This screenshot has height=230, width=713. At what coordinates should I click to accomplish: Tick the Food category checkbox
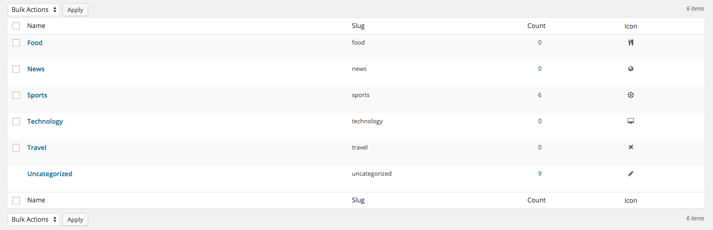pyautogui.click(x=16, y=43)
